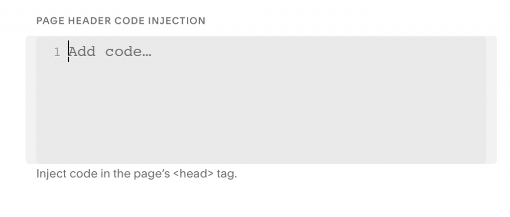Select line number 1 in the gutter
510x217 pixels.
(x=57, y=52)
